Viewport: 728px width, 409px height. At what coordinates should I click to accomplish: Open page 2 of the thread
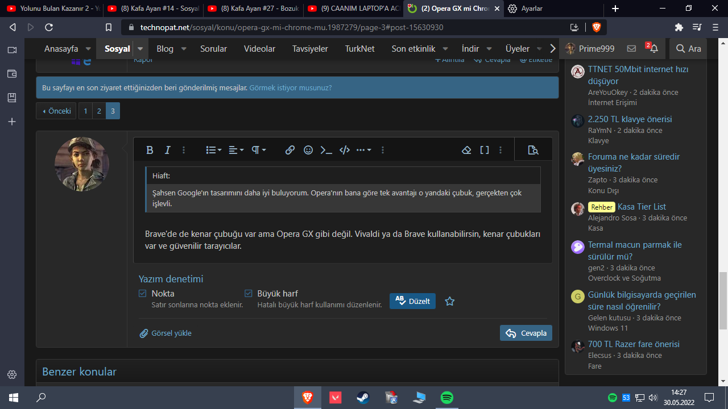[x=99, y=111]
